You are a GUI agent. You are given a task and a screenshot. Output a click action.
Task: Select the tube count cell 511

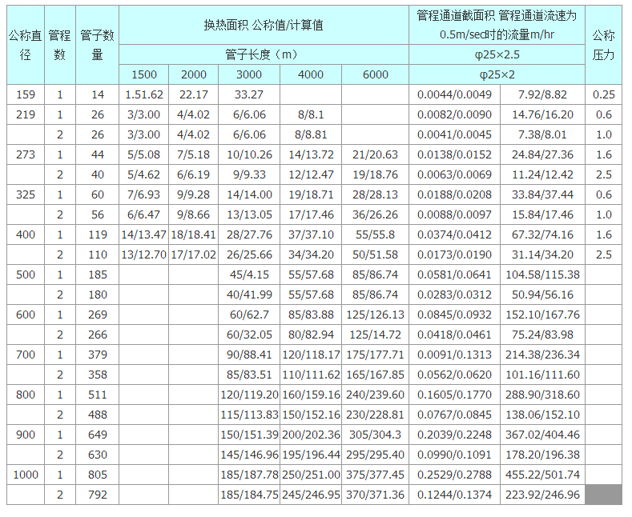[x=98, y=395]
